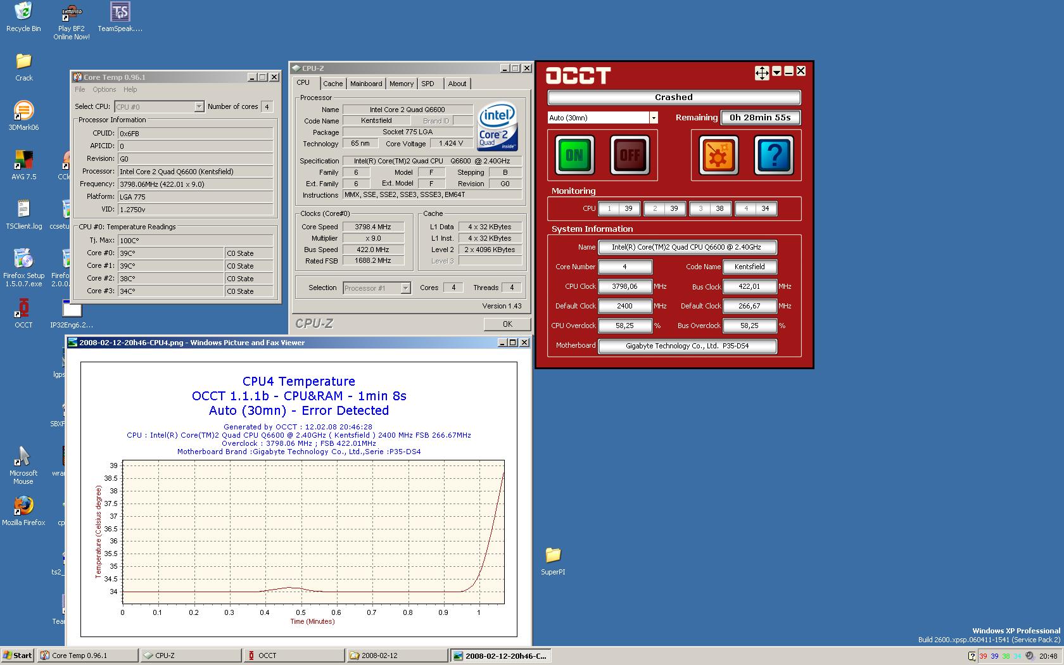Screen dimensions: 1064x665
Task: Click the Number of cores field in Core Temp
Action: click(267, 106)
